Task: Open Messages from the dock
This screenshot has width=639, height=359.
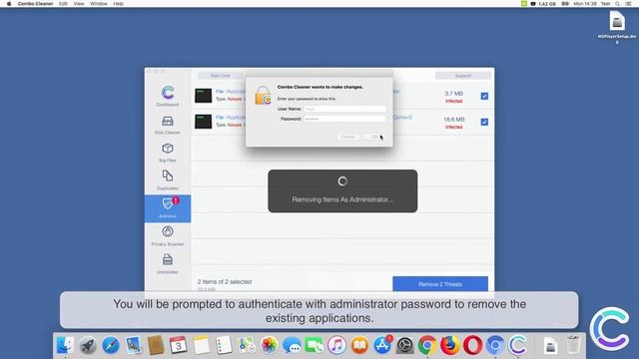Action: coord(292,345)
